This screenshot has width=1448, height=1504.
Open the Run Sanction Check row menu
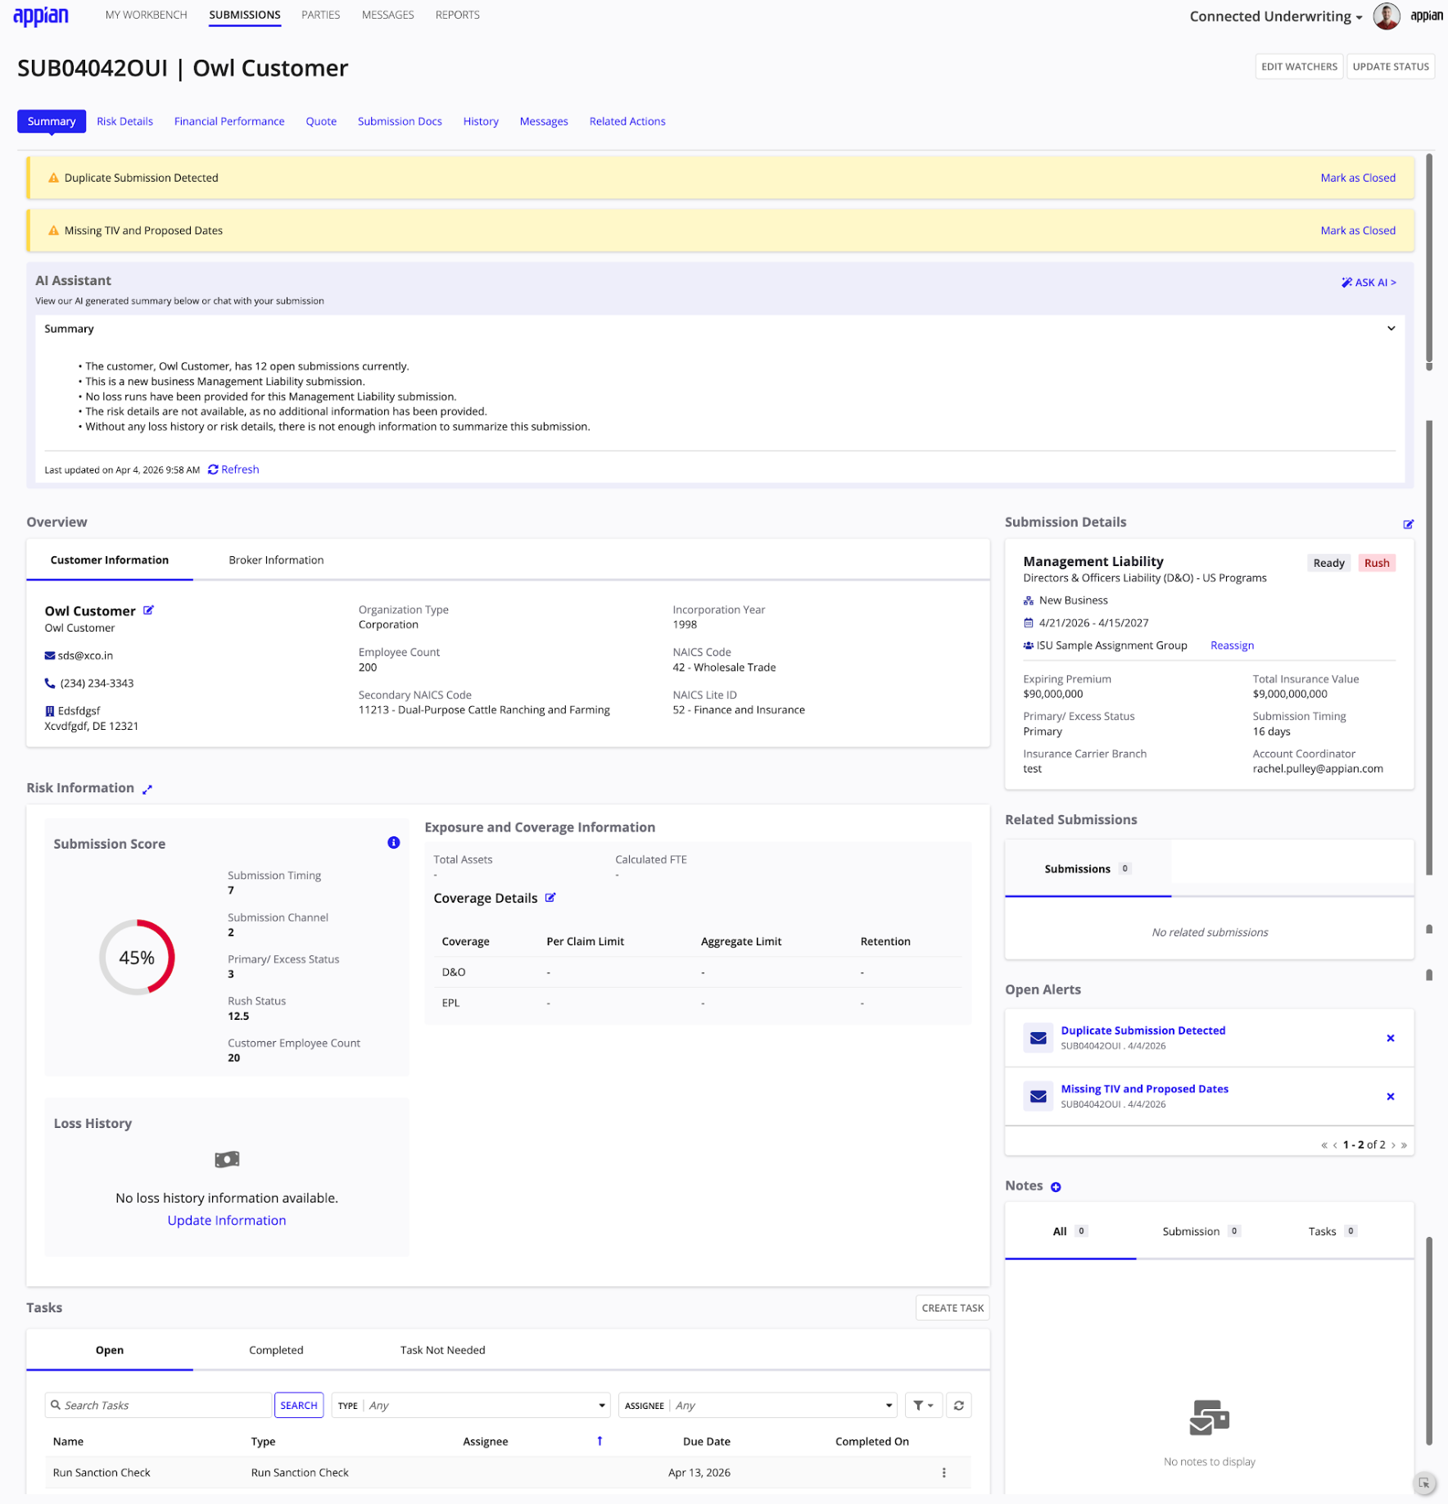pyautogui.click(x=943, y=1472)
